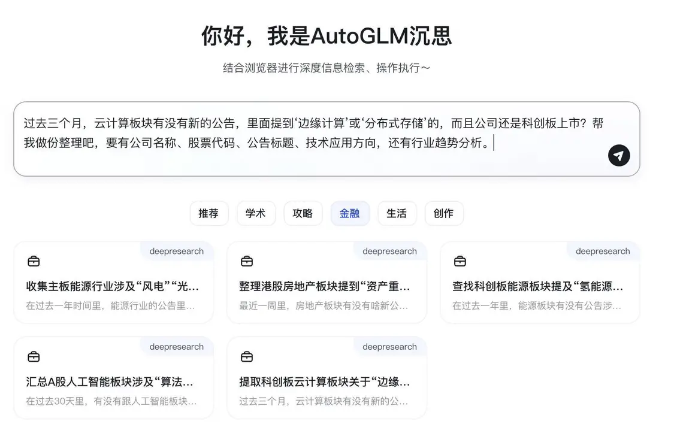Click the send arrow button

618,156
